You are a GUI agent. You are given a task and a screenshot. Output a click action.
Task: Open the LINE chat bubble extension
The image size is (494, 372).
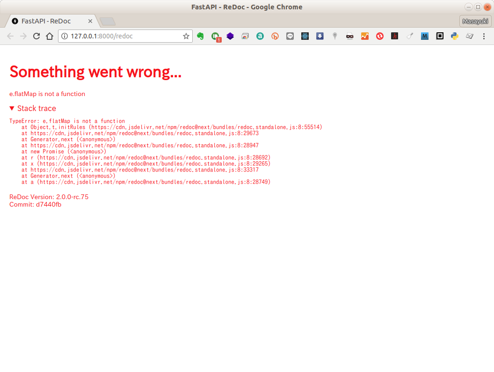pos(290,36)
